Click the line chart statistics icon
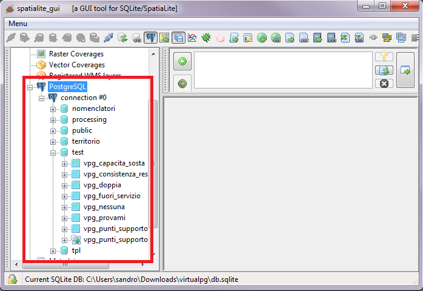423x291 pixels. pos(192,38)
